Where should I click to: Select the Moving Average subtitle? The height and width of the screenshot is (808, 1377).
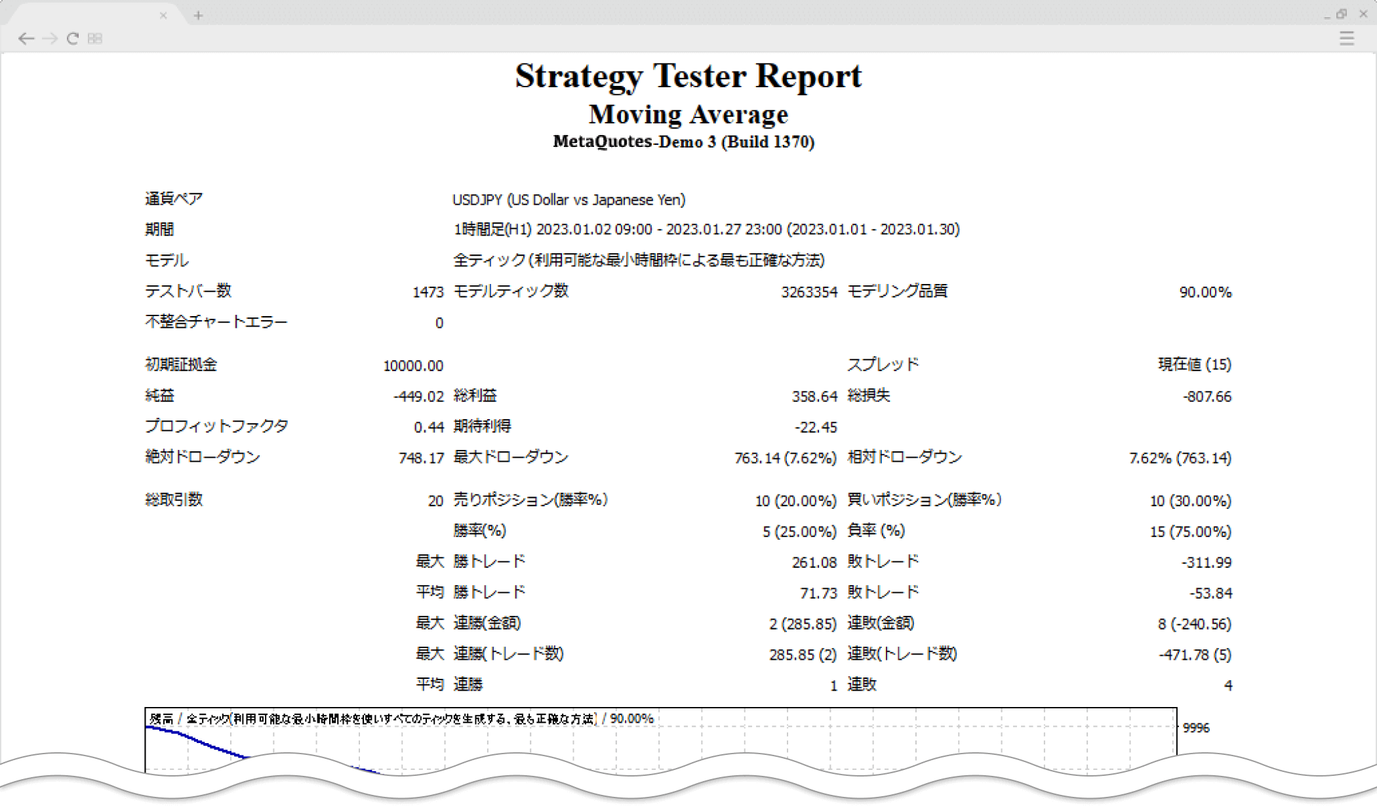[688, 114]
